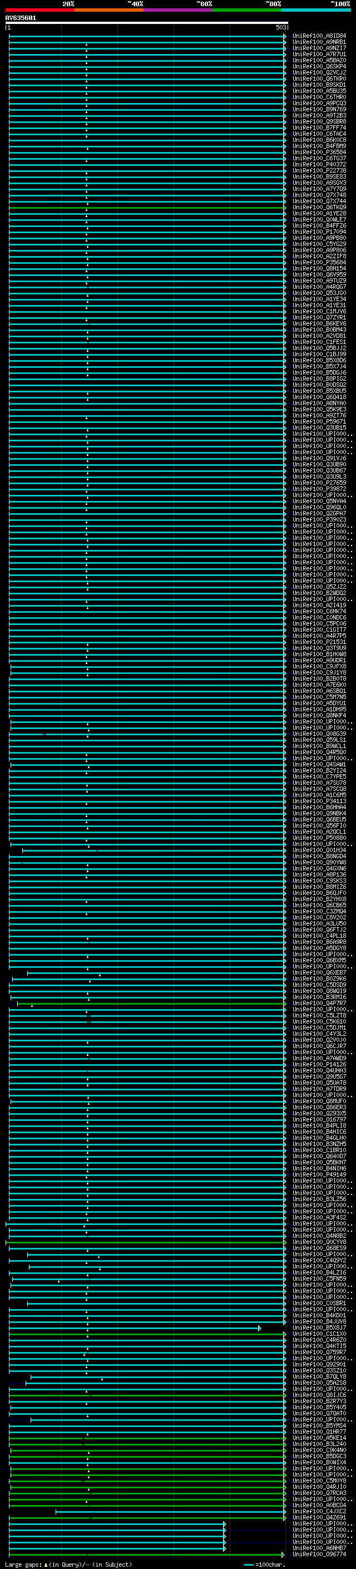This screenshot has height=1569, width=356.
Task: Select label UniRef100_C6THR0
Action: click(319, 97)
